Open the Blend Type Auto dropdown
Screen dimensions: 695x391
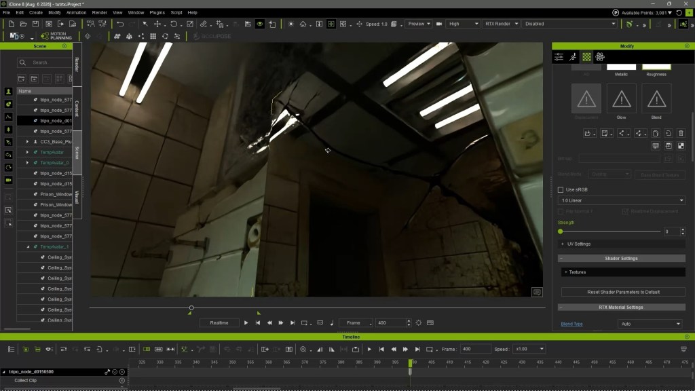(x=650, y=324)
